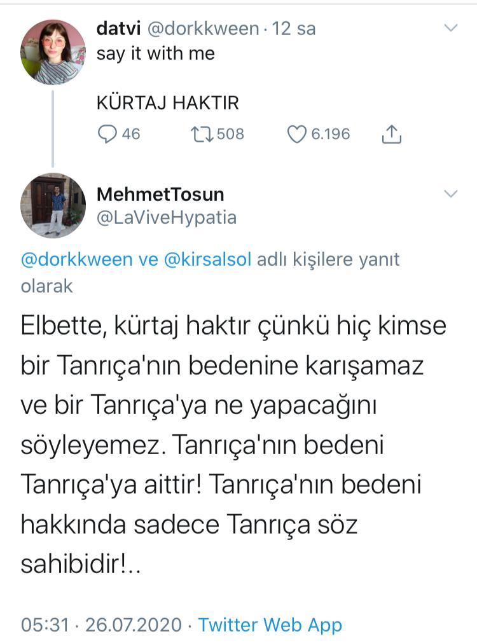477x643 pixels.
Task: Retweet datvi's tweet using the retweet icon
Action: tap(202, 134)
